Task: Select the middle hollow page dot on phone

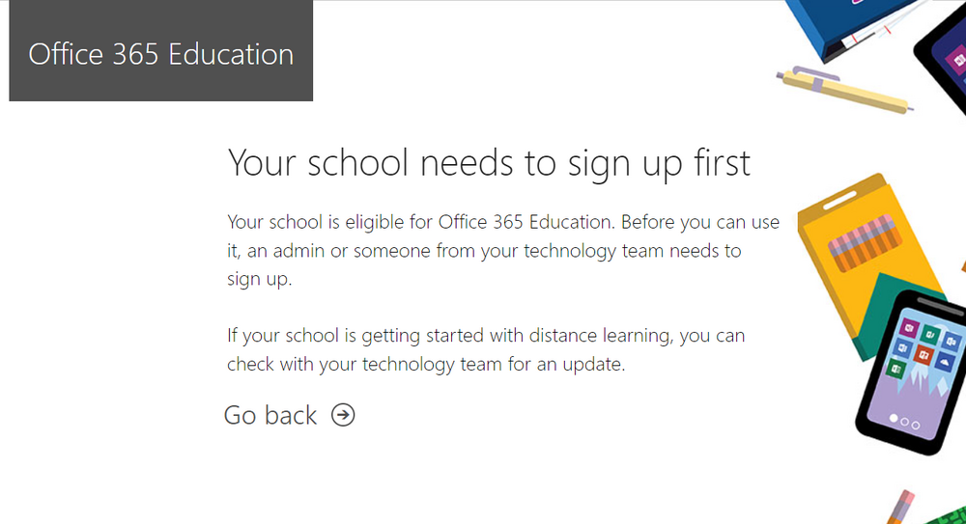Action: (904, 422)
